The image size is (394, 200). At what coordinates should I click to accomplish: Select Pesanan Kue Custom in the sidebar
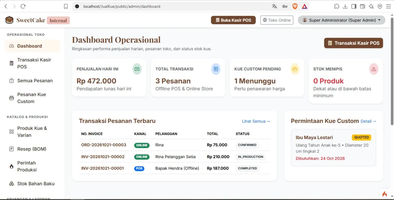[x=32, y=98]
